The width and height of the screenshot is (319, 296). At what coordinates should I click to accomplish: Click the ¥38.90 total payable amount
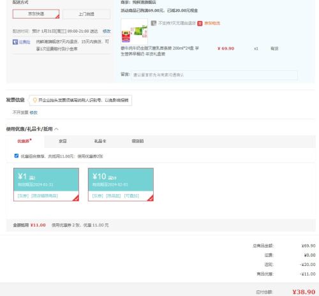[304, 292]
